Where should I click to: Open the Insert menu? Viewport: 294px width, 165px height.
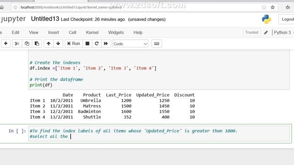click(x=53, y=33)
